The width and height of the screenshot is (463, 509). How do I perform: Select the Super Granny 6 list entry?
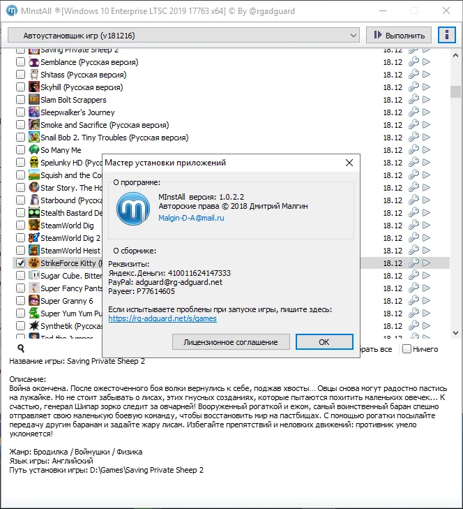click(x=66, y=301)
